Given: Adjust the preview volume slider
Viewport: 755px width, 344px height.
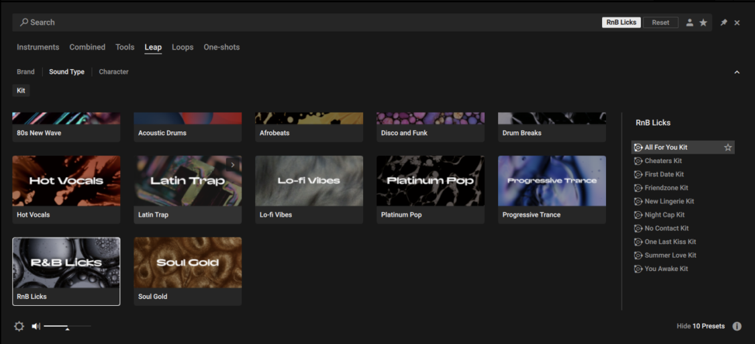Looking at the screenshot, I should point(67,327).
